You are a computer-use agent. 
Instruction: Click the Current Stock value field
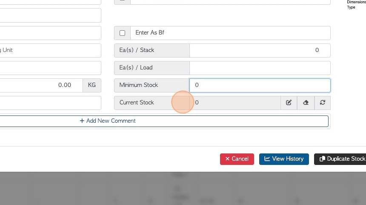235,103
